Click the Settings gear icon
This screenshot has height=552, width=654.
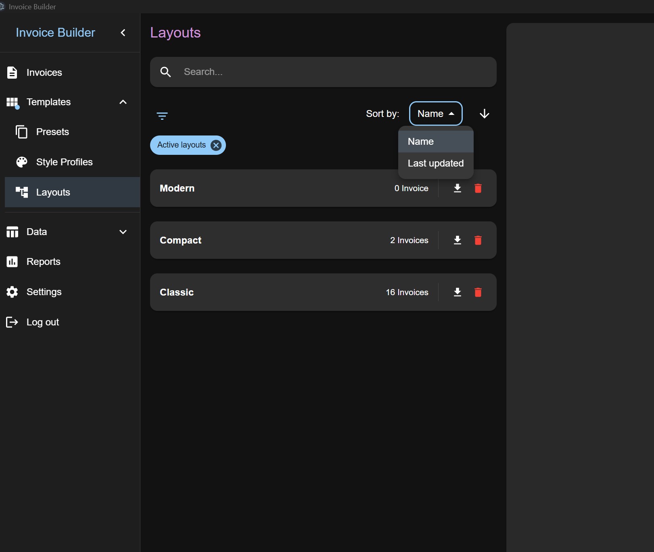(12, 292)
